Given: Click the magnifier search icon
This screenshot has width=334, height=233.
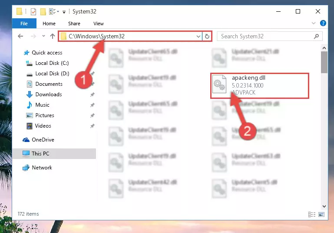Looking at the screenshot, I should 317,36.
